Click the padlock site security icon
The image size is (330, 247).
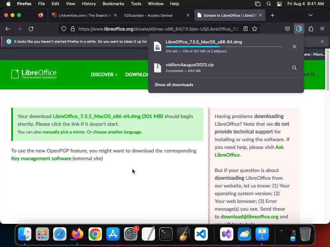point(73,29)
